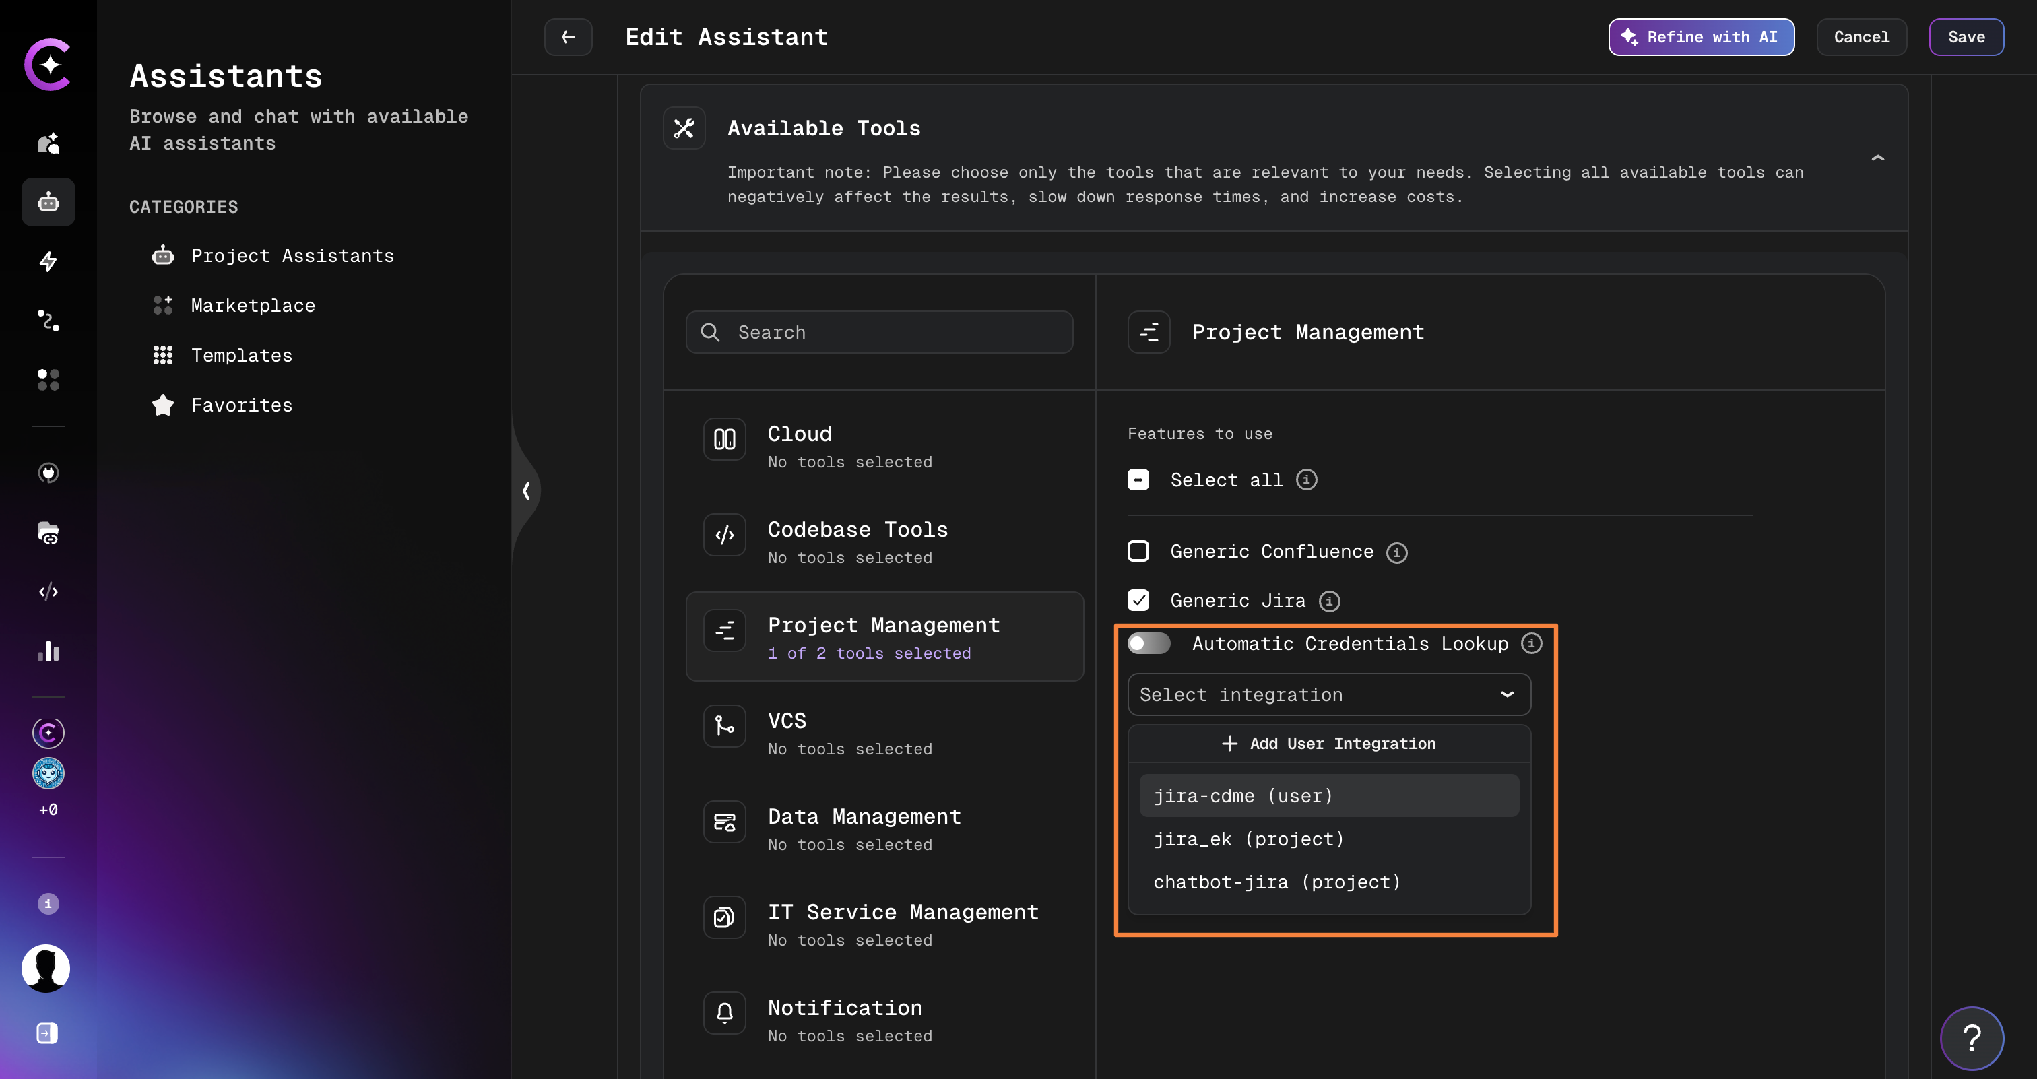Click the tools Search field
2037x1079 pixels.
879,333
